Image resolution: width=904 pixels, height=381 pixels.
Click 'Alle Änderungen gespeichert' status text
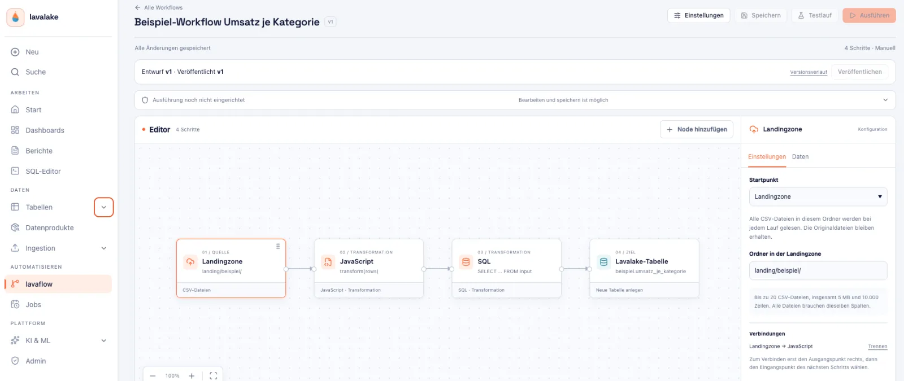[172, 48]
